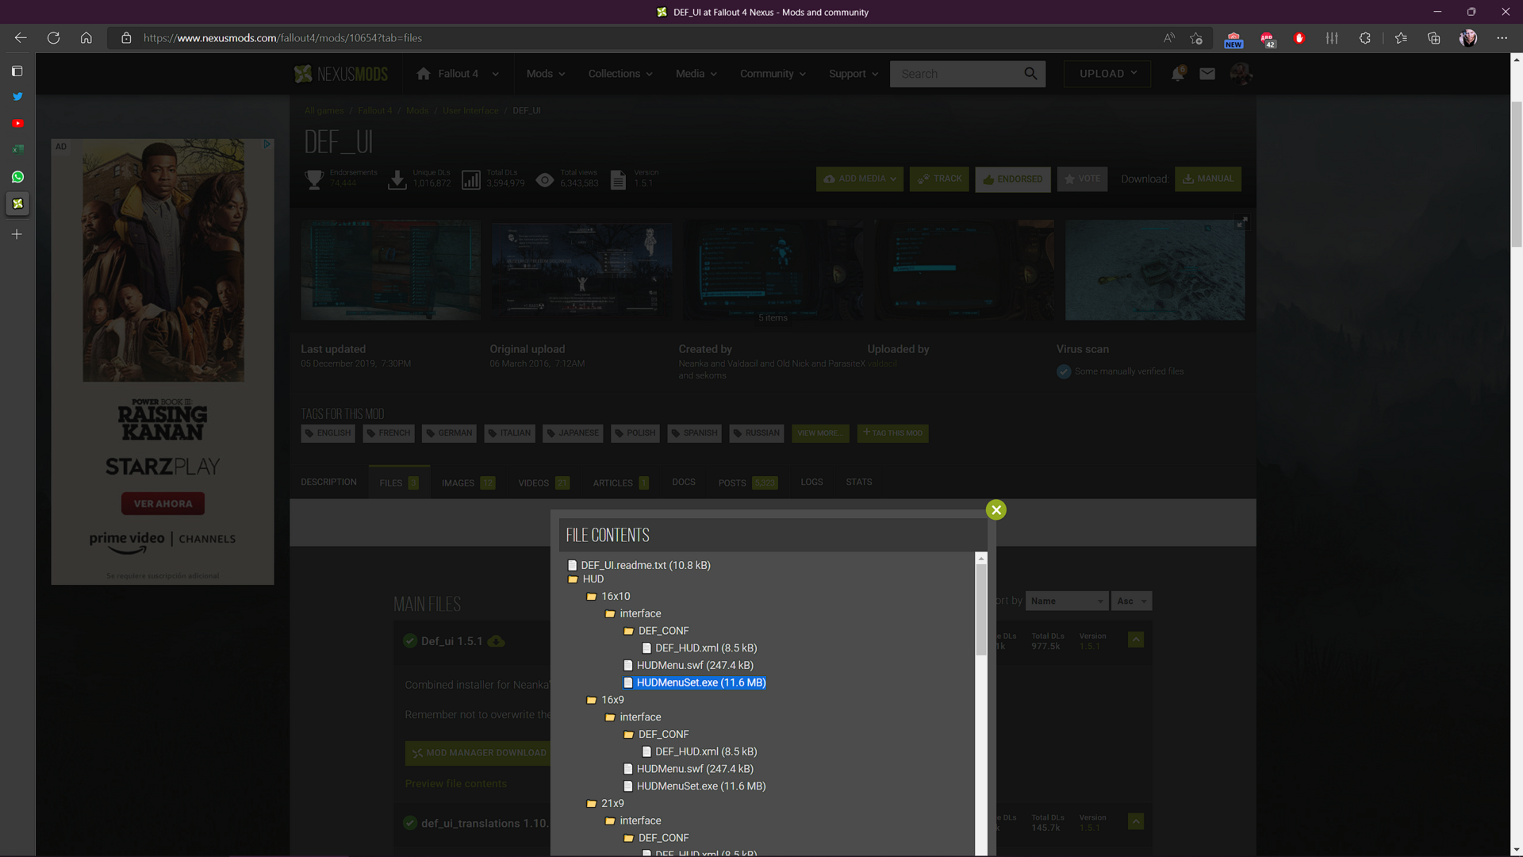Viewport: 1523px width, 857px height.
Task: Expand the Media menu
Action: [x=696, y=74]
